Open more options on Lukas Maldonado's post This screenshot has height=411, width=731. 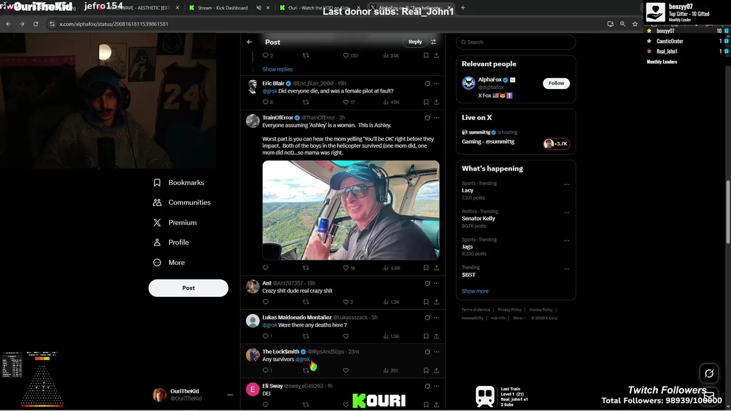436,317
